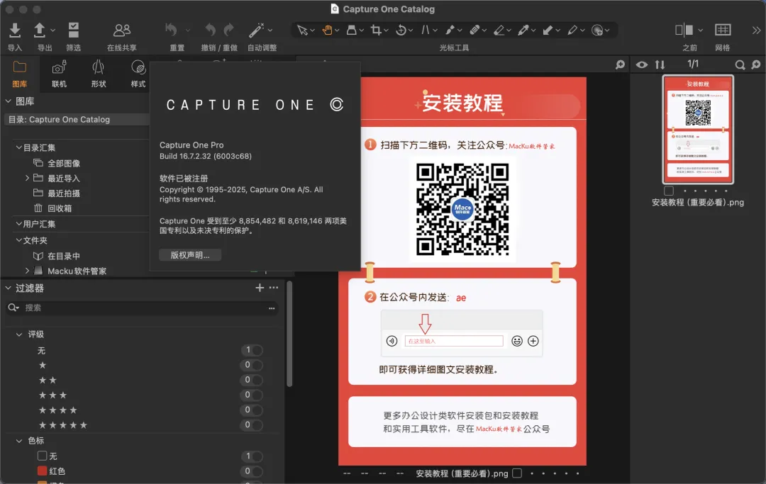766x484 pixels.
Task: Click the 筛选 (Cull) toolbar icon
Action: [x=73, y=30]
